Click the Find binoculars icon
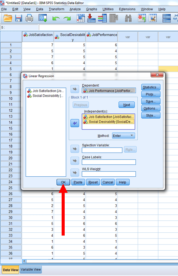 (128, 18)
